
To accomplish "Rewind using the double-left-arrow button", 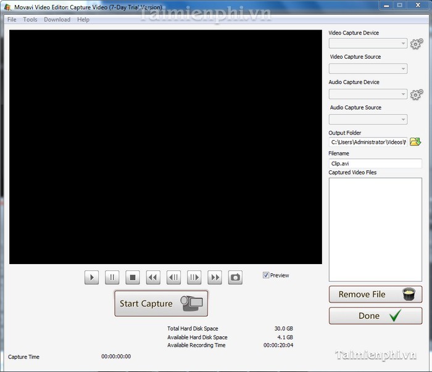I will 153,277.
